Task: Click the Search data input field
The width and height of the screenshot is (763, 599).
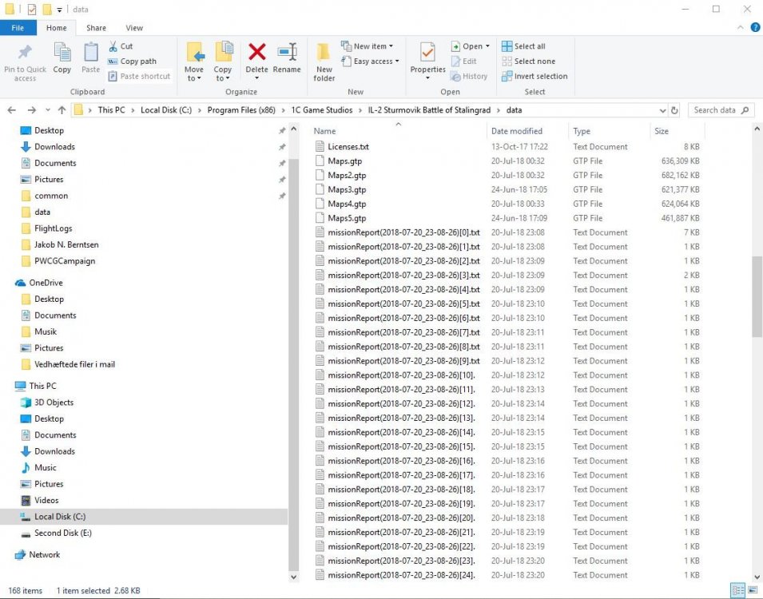Action: pos(719,110)
